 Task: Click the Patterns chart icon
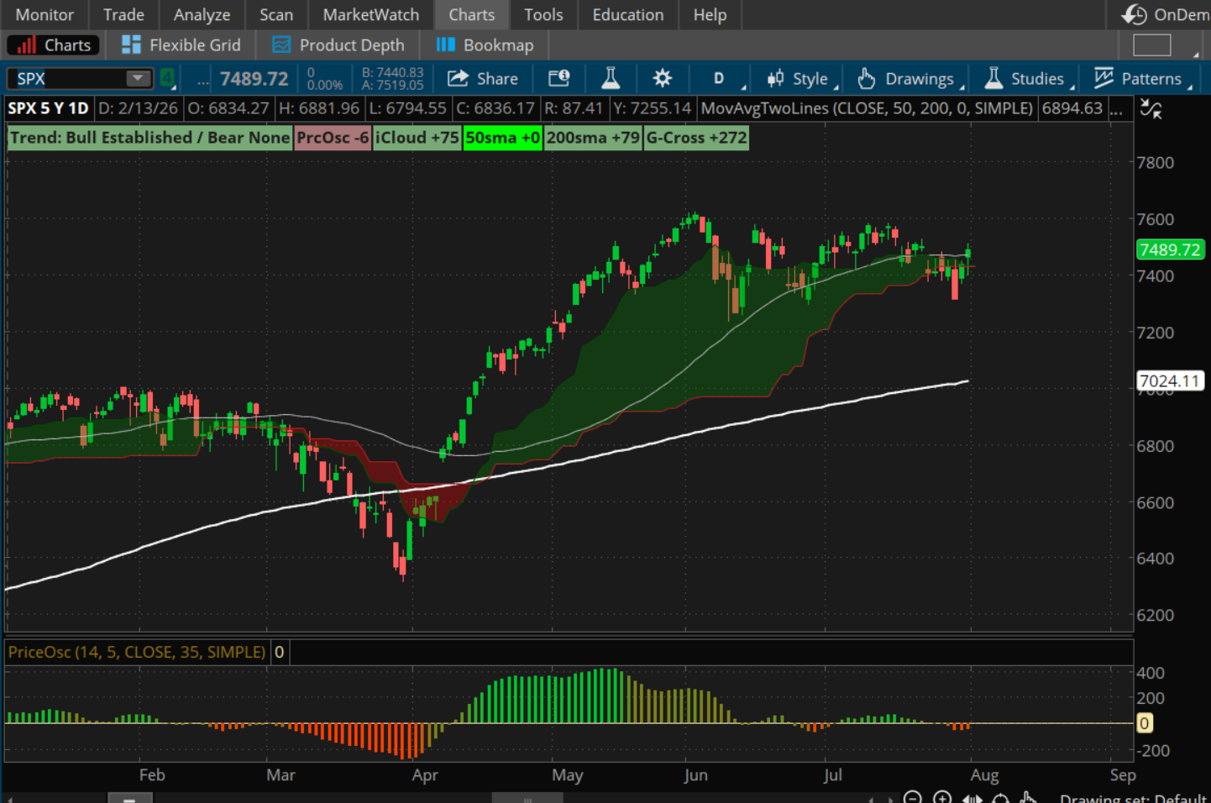click(x=1104, y=78)
